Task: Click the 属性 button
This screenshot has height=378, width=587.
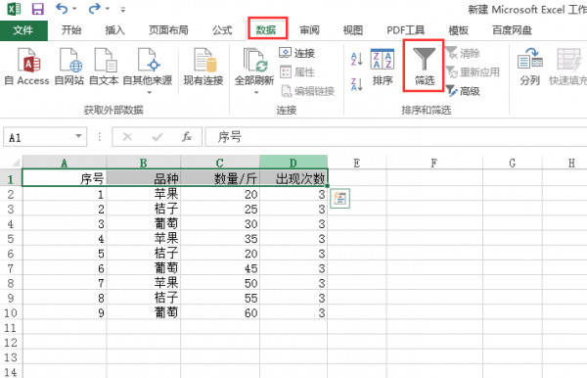Action: [x=296, y=71]
